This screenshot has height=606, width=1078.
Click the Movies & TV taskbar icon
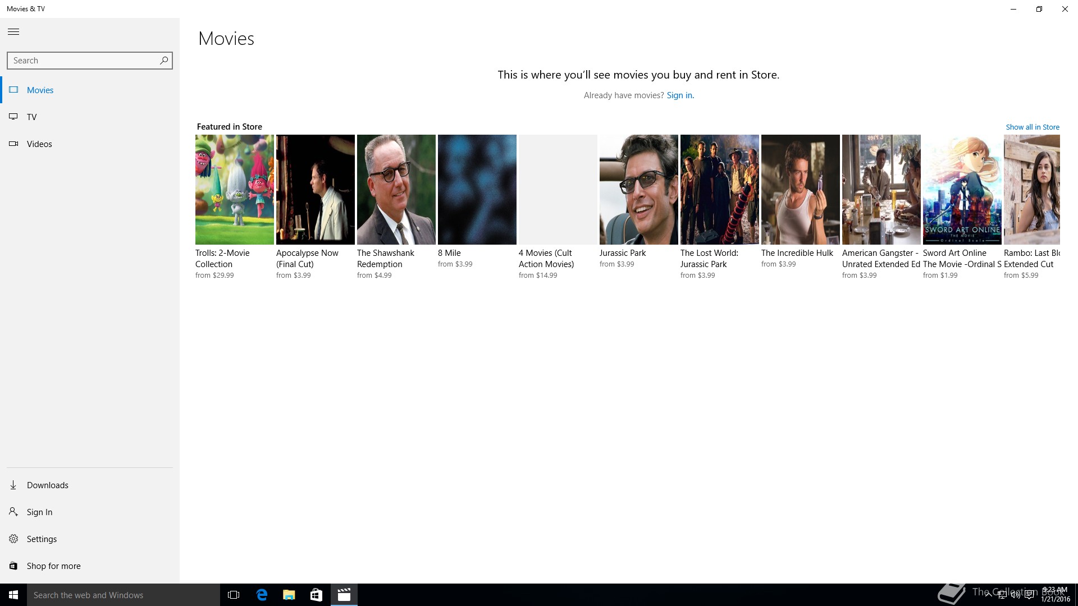click(344, 595)
